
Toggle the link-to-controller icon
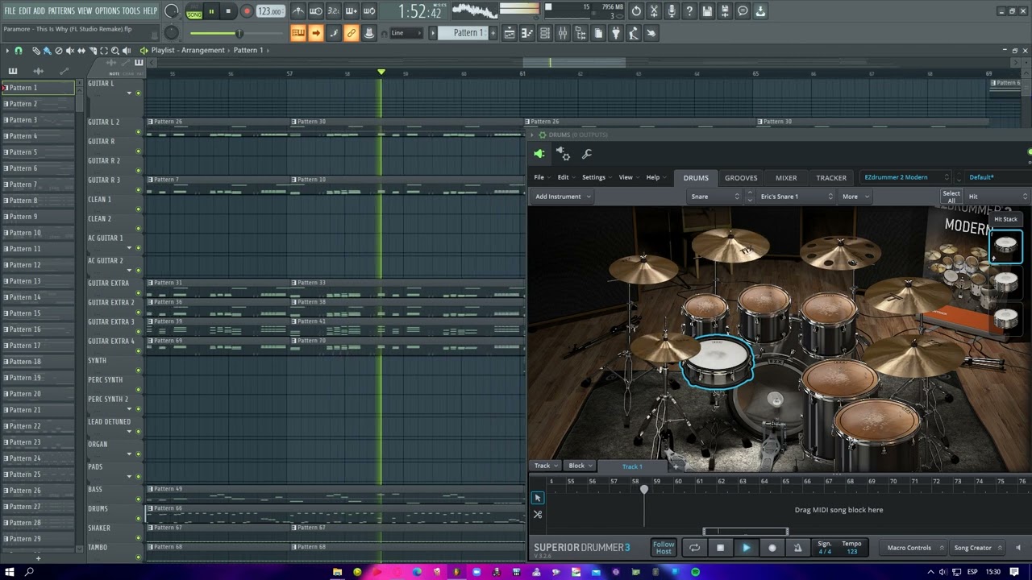[x=351, y=33]
